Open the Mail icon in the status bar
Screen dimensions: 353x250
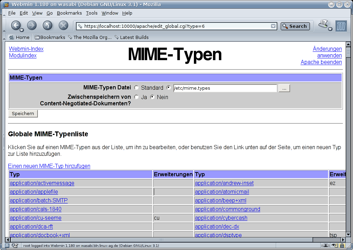pos(14,245)
